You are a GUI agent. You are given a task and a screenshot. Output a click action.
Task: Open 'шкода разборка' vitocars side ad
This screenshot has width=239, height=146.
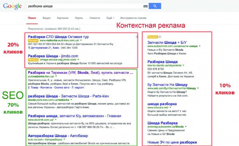point(162,104)
